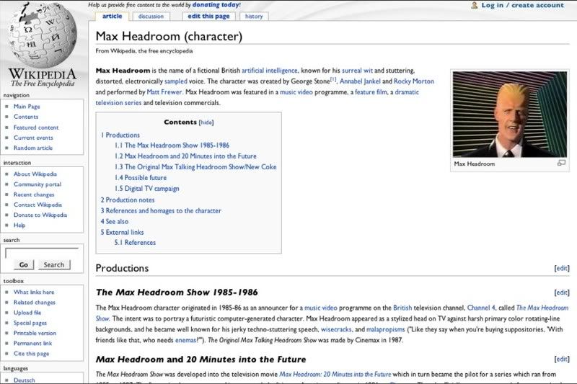Open the malapropisms link

tap(386, 329)
